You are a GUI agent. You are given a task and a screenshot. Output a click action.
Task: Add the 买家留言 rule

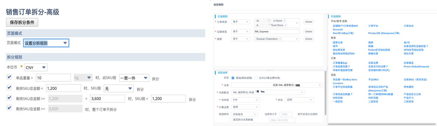coord(409,63)
